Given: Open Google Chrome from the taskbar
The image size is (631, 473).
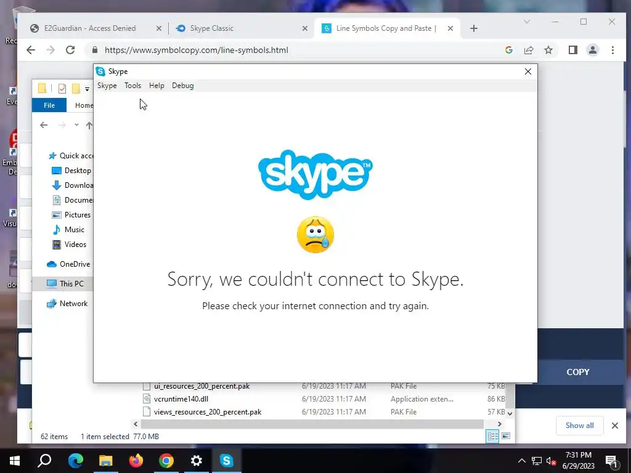Looking at the screenshot, I should (166, 461).
